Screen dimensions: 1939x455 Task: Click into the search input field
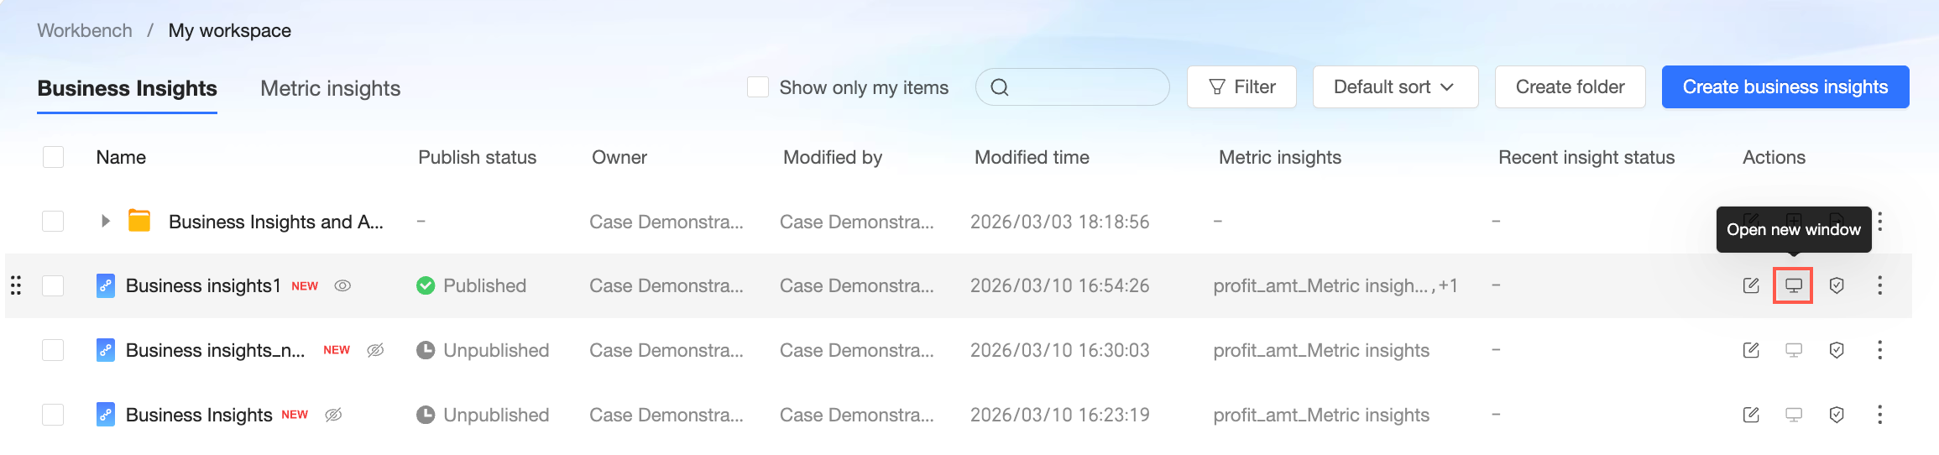(1083, 87)
